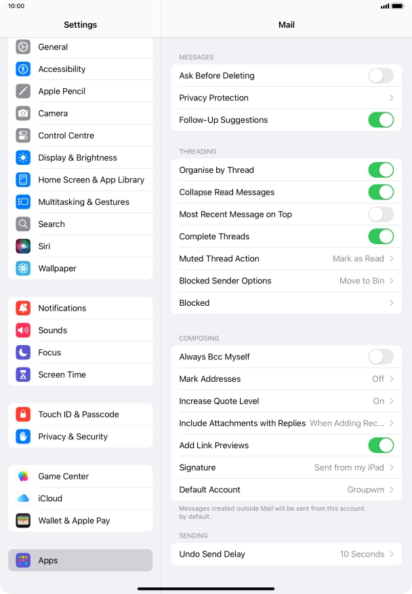Image resolution: width=412 pixels, height=594 pixels.
Task: Go to Privacy & Security settings
Action: click(80, 437)
